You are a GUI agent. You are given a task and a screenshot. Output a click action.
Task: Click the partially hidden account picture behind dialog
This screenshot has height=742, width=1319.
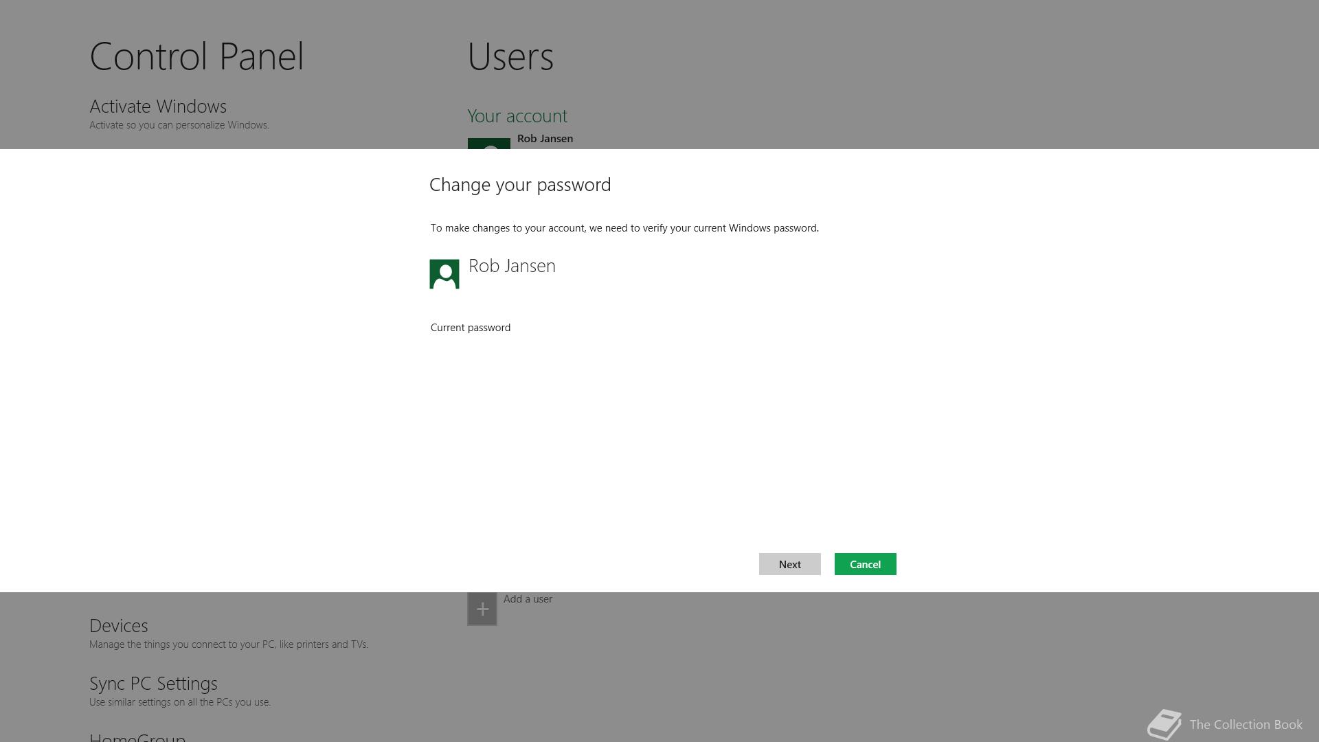[x=488, y=144]
